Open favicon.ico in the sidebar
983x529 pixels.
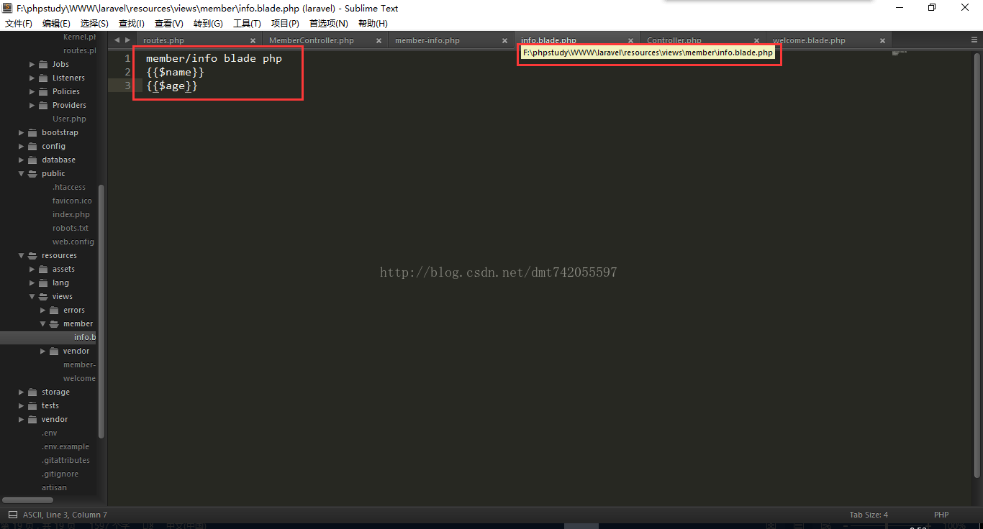point(72,201)
